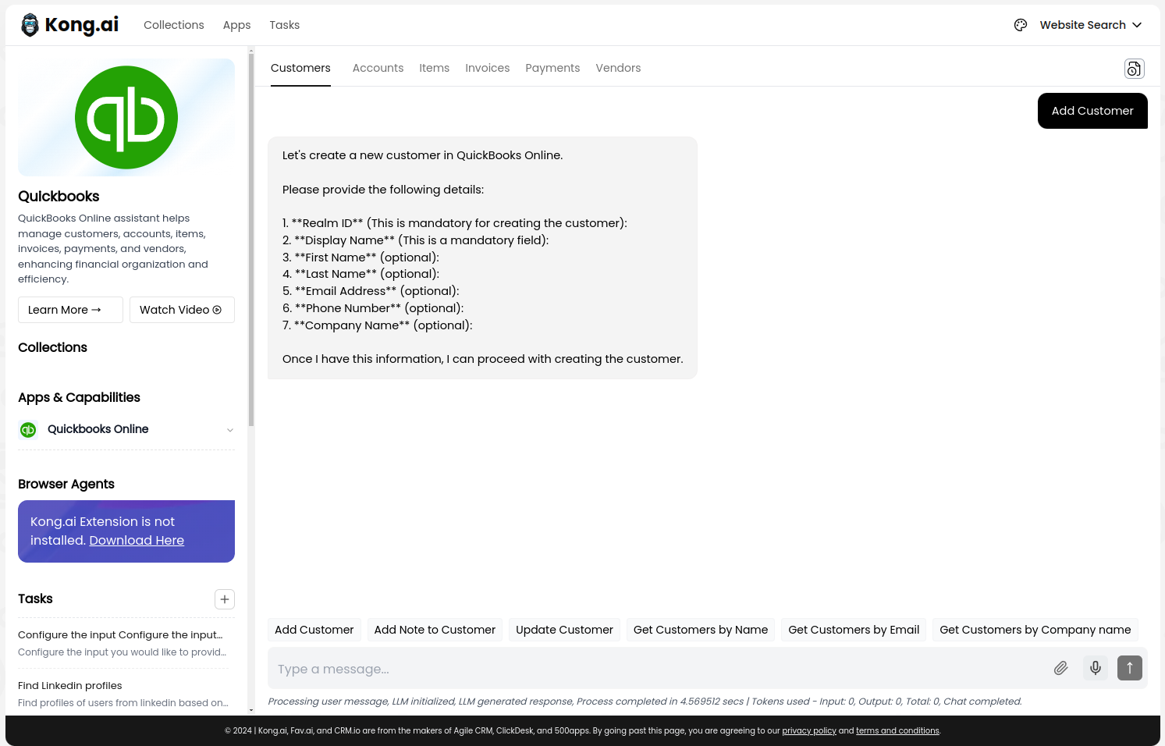This screenshot has width=1165, height=746.
Task: Open the Website Search dropdown
Action: pyautogui.click(x=1091, y=25)
